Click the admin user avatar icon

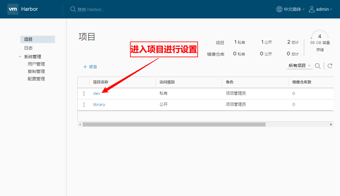(x=312, y=9)
